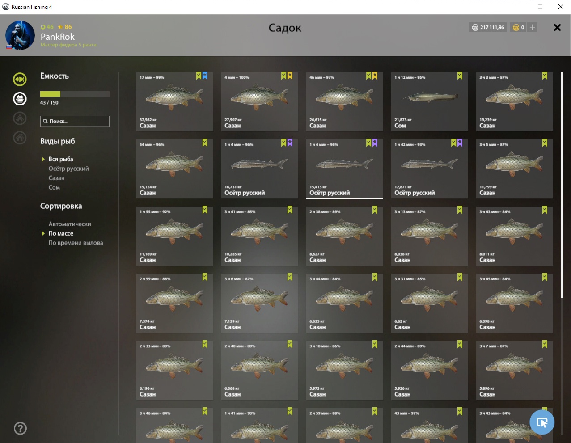
Task: Sort by Автоматически
Action: point(70,224)
